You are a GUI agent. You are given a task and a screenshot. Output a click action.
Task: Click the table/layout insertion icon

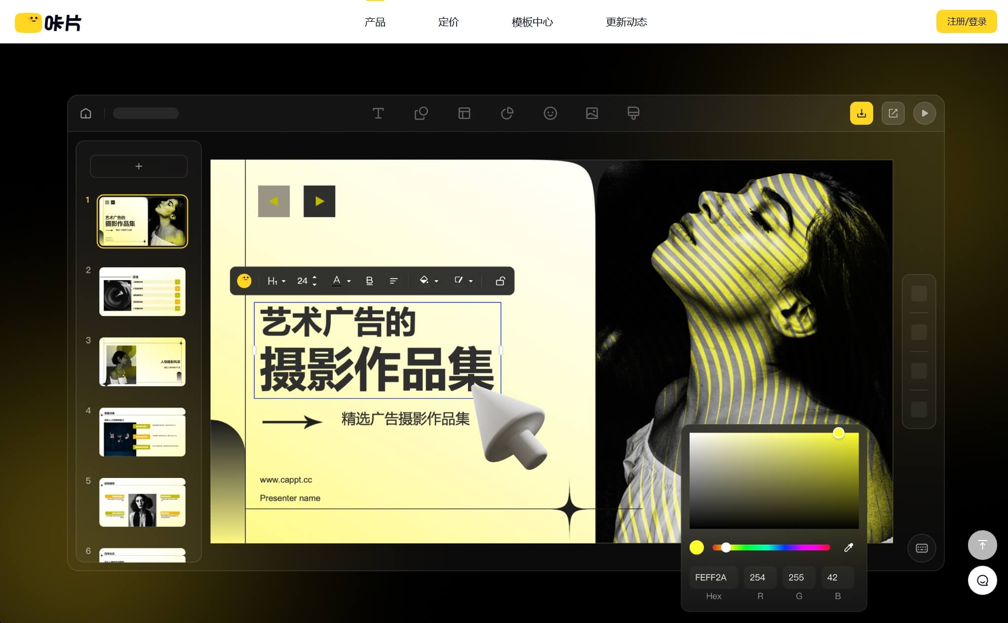click(x=464, y=113)
